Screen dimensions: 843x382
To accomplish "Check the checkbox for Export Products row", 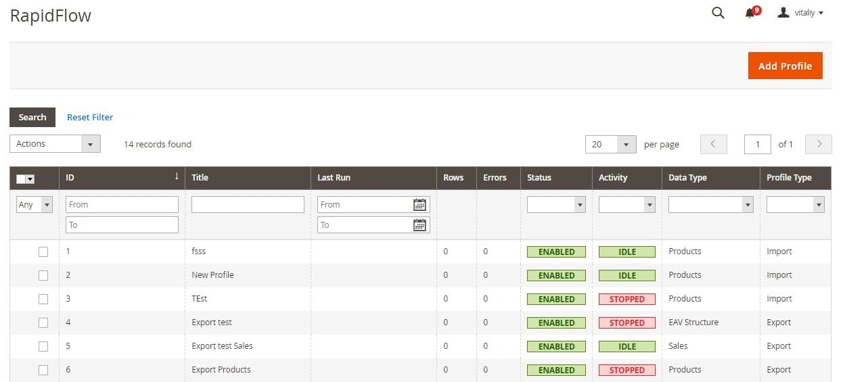I will tap(43, 370).
